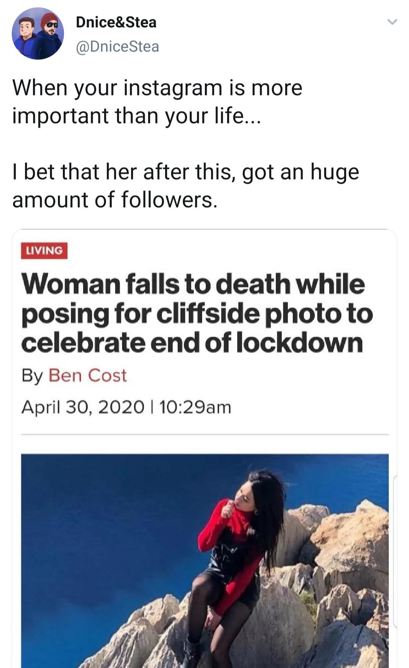Select the 'I bet that her' paragraph
The height and width of the screenshot is (668, 409).
pyautogui.click(x=186, y=185)
